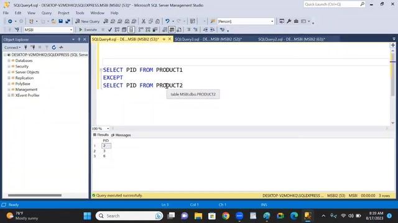Switch to the SQLQuery3.sql tab
This screenshot has width=398, height=223.
(208, 39)
